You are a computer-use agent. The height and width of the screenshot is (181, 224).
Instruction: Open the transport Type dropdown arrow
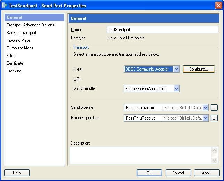click(177, 69)
